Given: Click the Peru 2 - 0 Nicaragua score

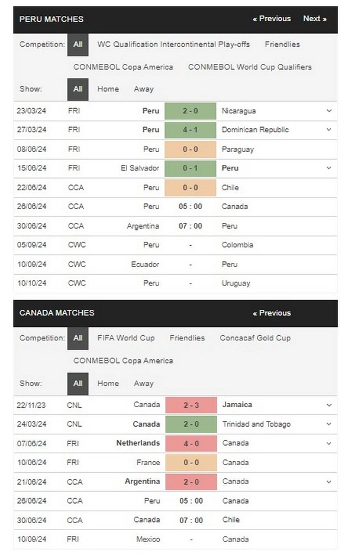Looking at the screenshot, I should pos(190,111).
